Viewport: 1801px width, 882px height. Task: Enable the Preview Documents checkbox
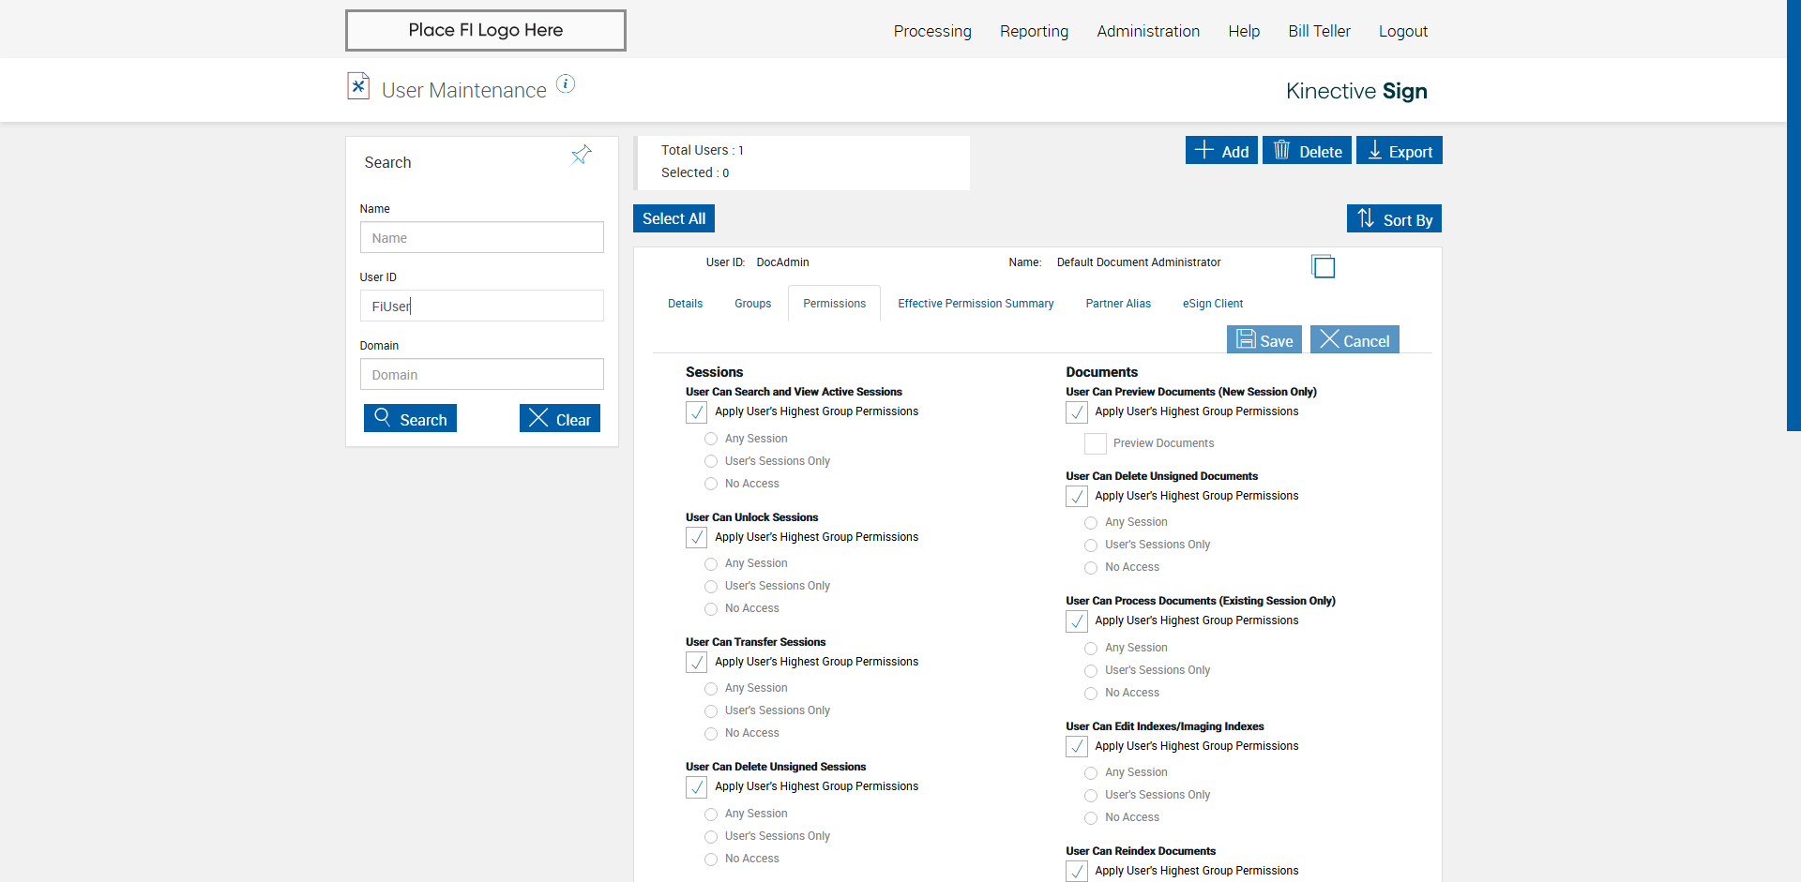pyautogui.click(x=1096, y=444)
